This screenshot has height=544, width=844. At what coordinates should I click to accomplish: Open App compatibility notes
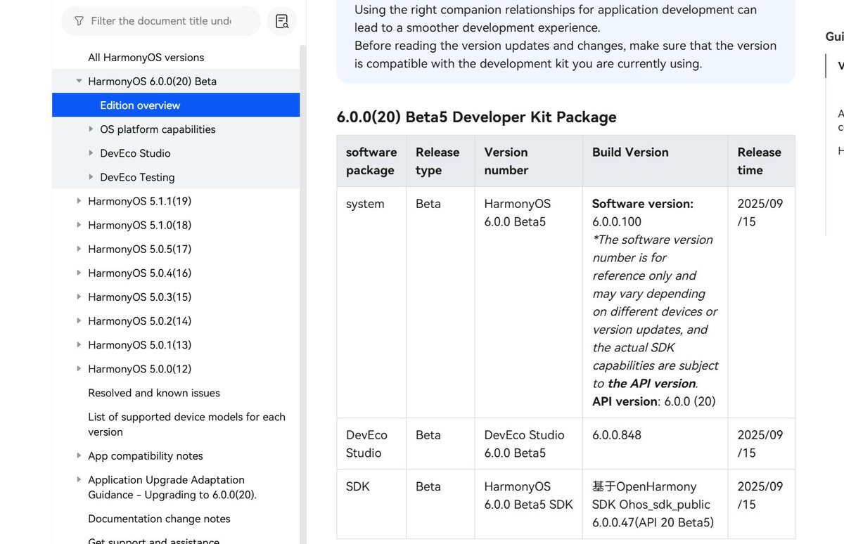coord(146,455)
